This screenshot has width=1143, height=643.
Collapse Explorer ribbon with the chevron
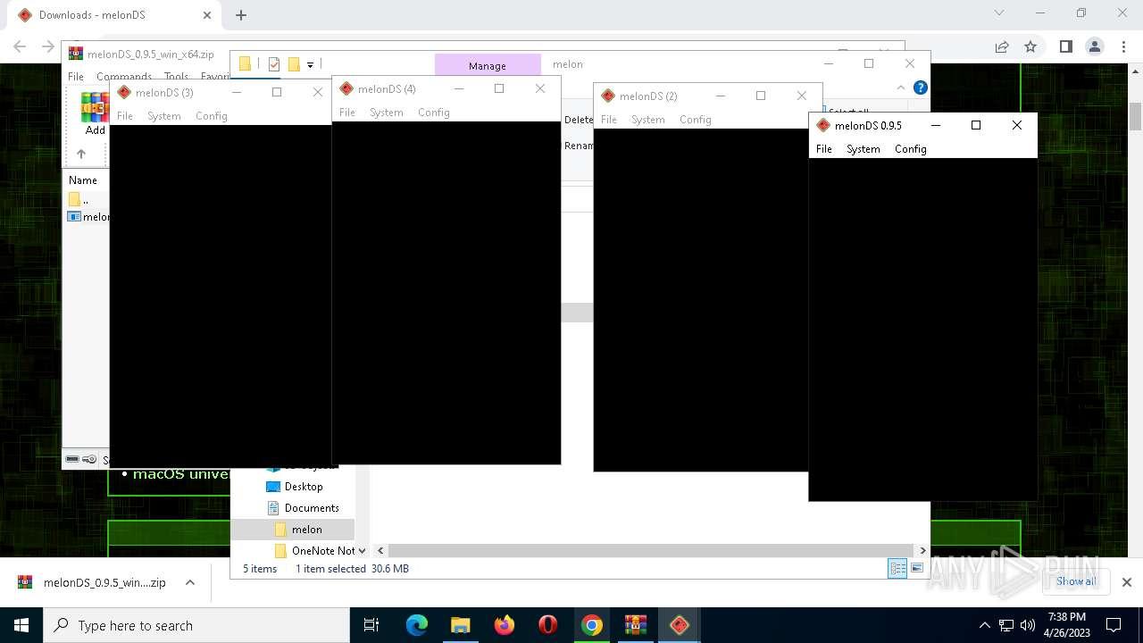click(903, 88)
